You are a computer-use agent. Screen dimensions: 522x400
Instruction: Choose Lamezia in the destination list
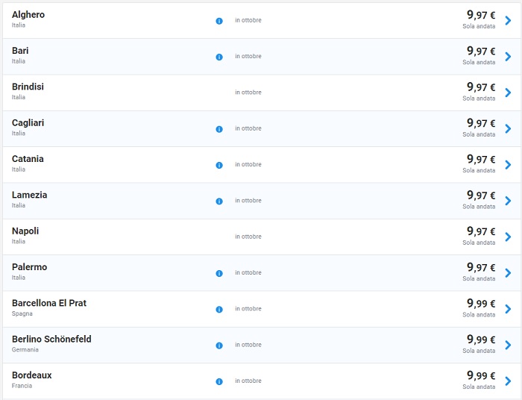pos(30,195)
